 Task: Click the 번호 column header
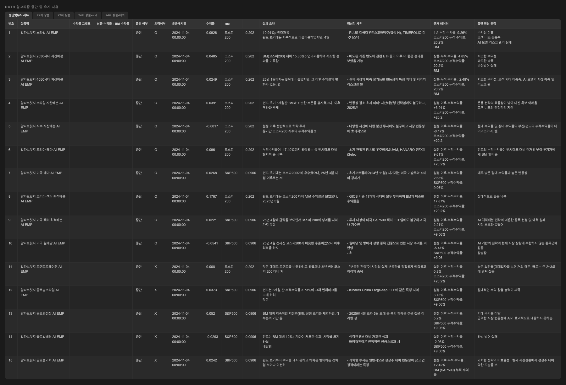11,24
